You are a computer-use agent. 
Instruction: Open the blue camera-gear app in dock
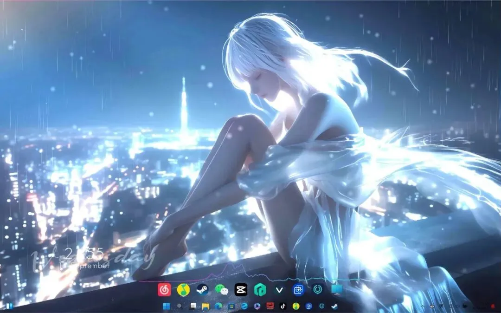coord(298,290)
